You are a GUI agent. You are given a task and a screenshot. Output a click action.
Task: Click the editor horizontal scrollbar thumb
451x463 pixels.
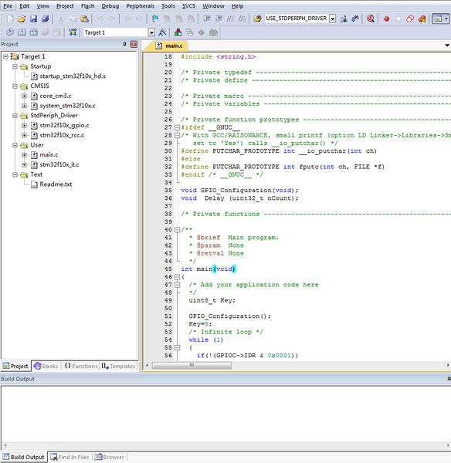point(192,366)
